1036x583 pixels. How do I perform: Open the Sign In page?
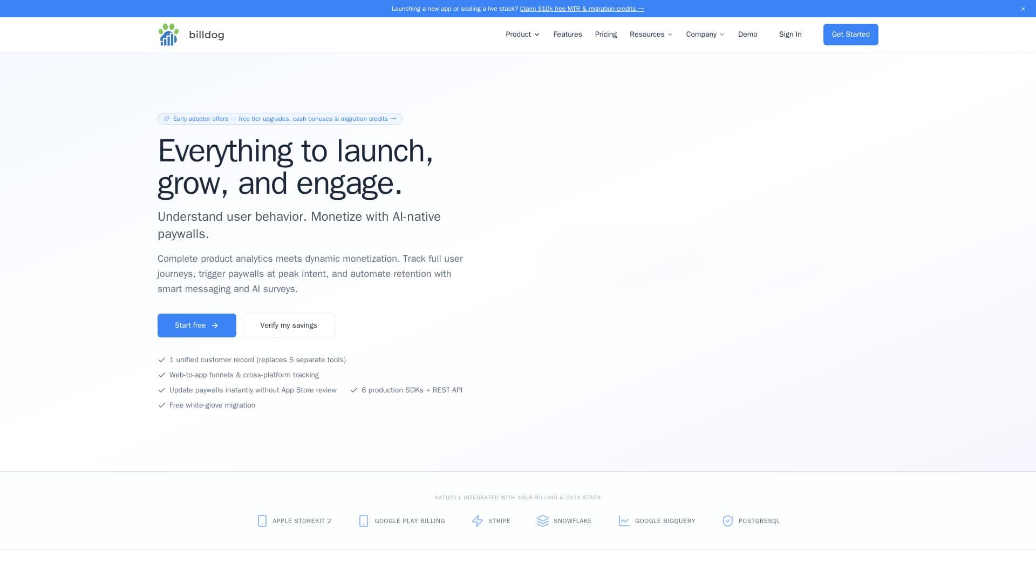790,35
